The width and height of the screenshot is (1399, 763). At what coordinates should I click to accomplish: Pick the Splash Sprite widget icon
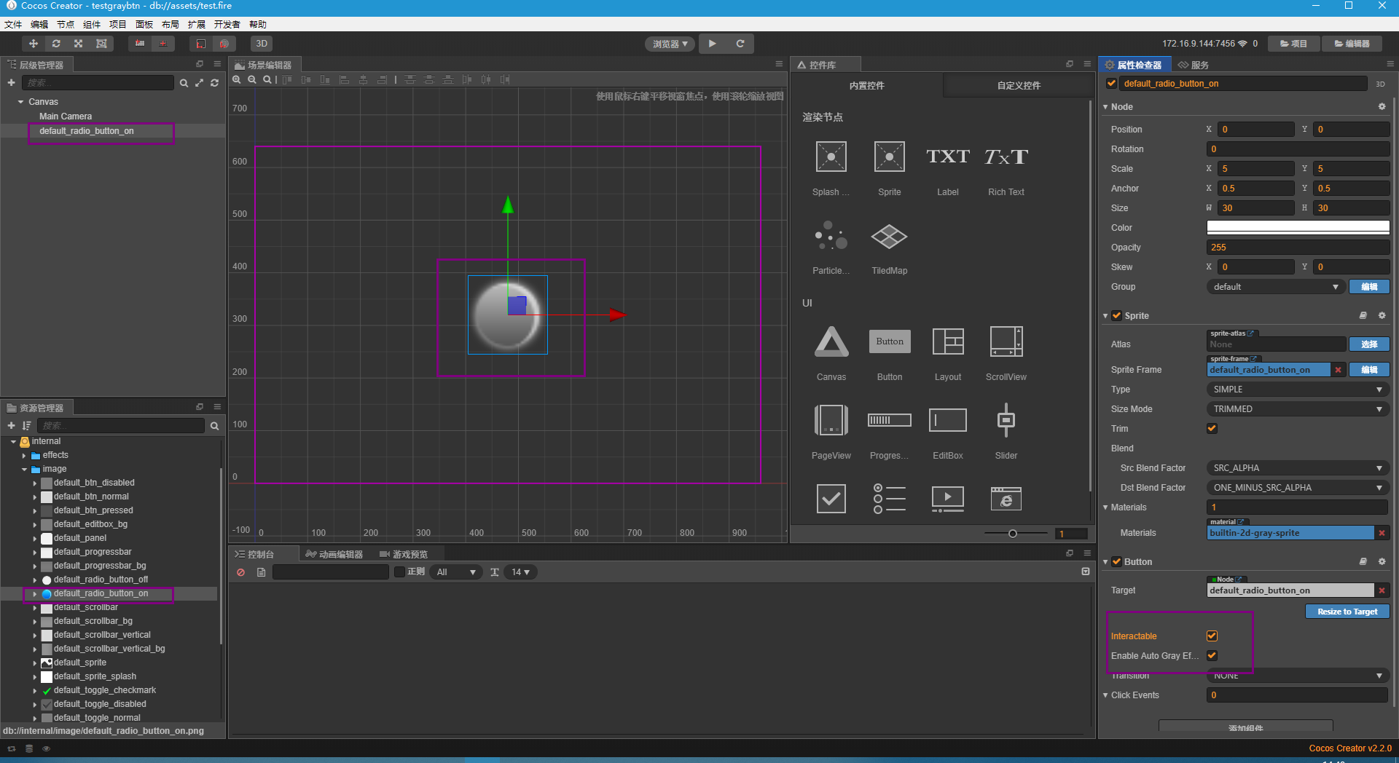(831, 157)
